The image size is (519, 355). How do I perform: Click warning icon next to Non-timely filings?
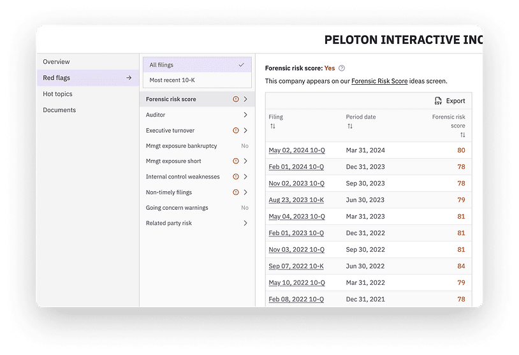pyautogui.click(x=236, y=192)
